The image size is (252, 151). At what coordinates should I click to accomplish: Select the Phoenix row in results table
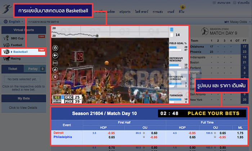[x=219, y=52]
